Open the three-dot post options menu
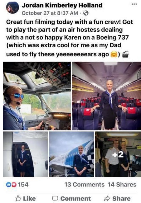The image size is (141, 203). (134, 4)
